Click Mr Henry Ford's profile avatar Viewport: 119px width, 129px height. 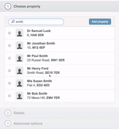tap(20, 70)
